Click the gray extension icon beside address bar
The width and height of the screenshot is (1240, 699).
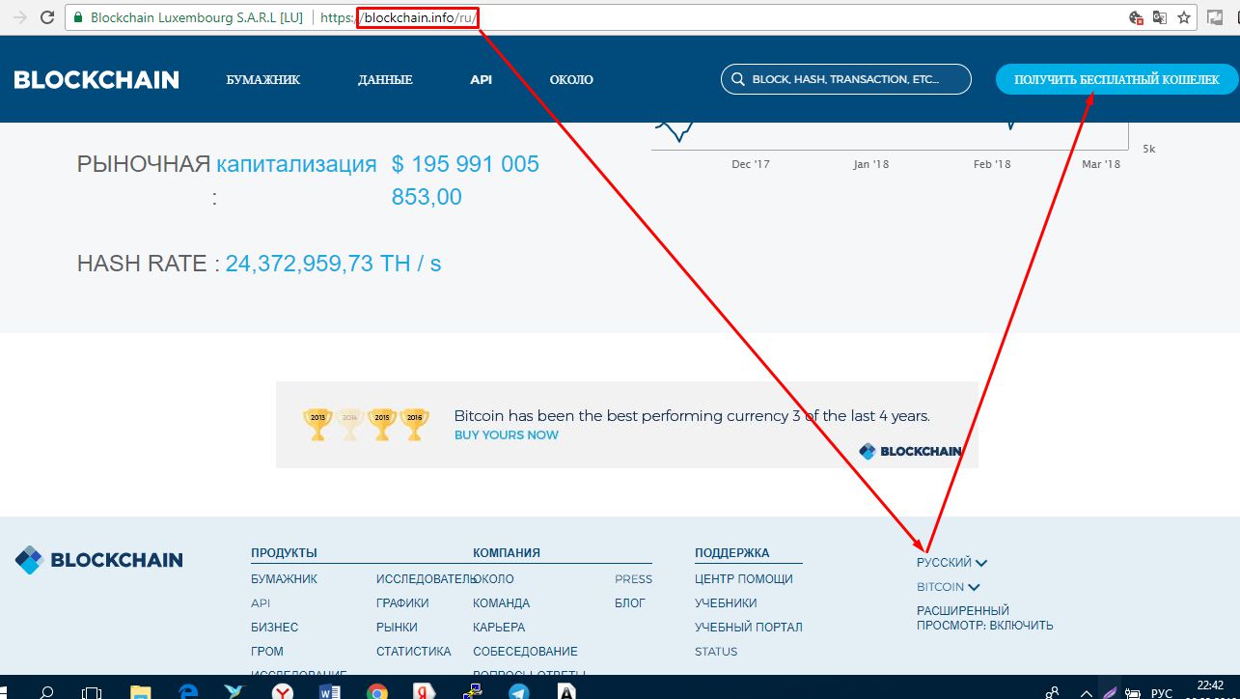[x=1214, y=16]
